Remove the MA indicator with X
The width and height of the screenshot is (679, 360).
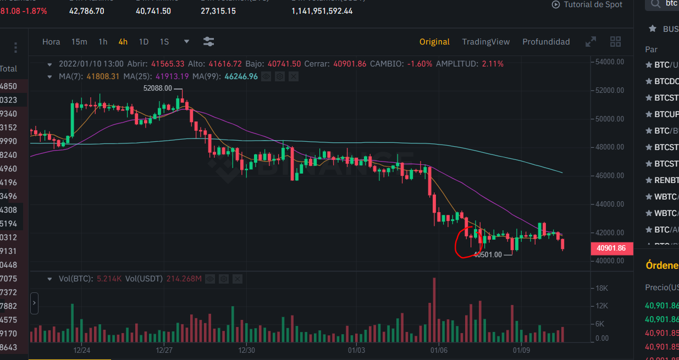point(294,76)
